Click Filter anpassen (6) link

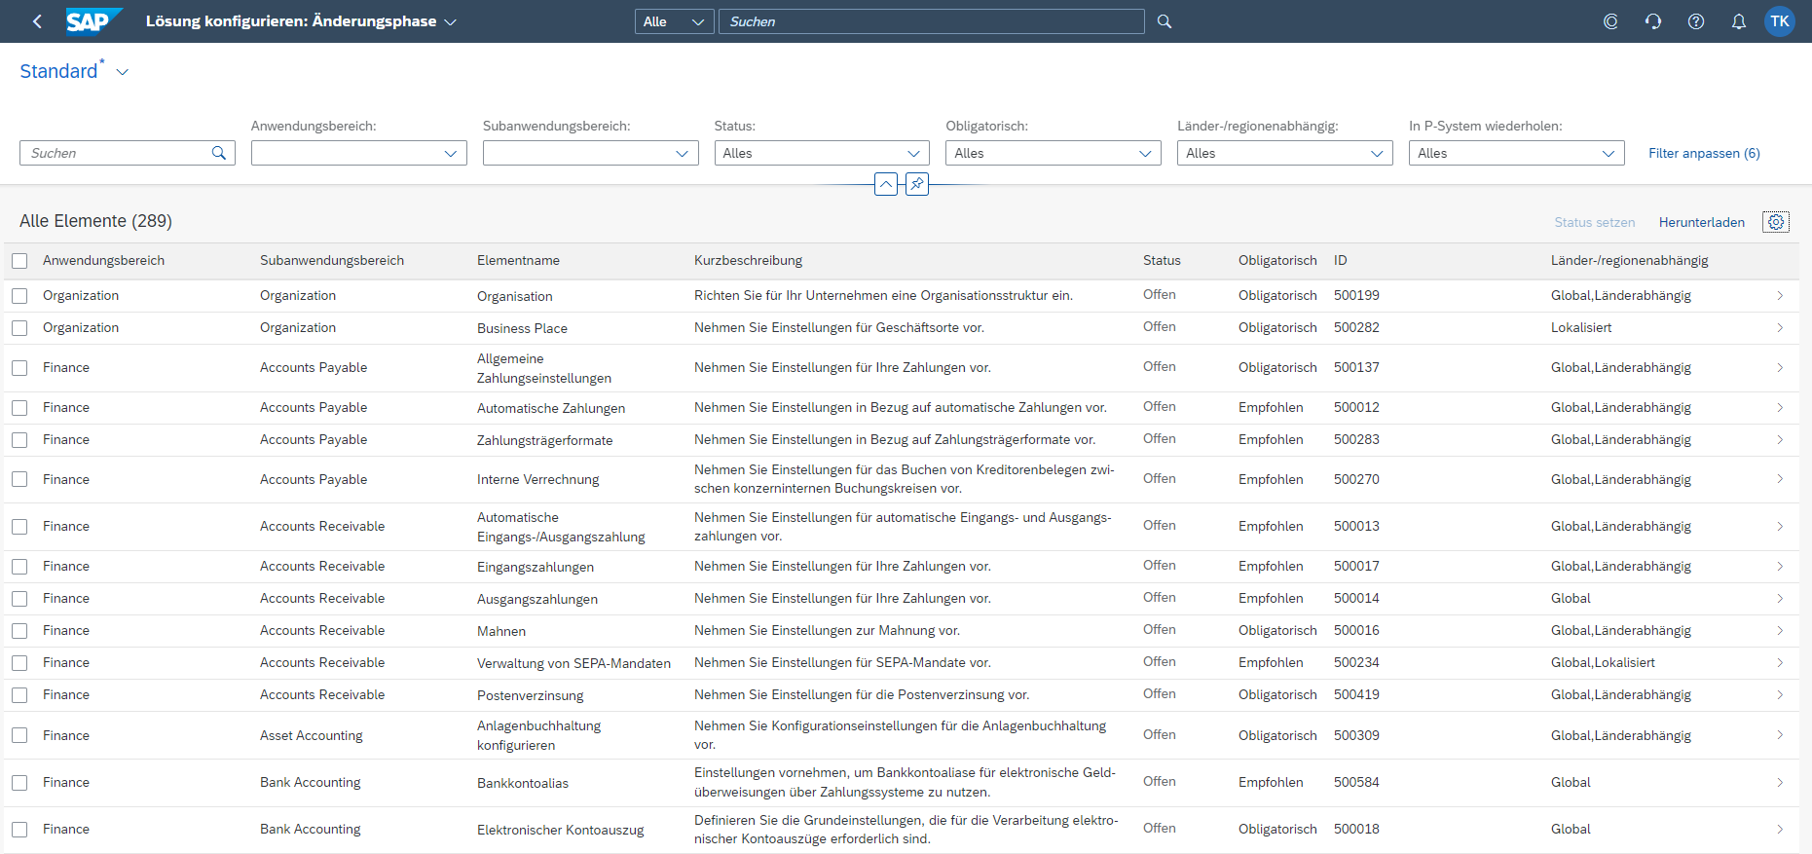click(1703, 154)
